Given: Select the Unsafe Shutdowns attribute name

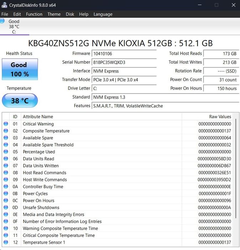Looking at the screenshot, I should tap(41, 207).
